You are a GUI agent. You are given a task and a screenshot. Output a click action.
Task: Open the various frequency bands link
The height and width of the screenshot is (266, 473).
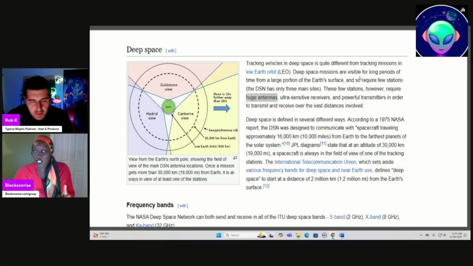tap(309, 170)
